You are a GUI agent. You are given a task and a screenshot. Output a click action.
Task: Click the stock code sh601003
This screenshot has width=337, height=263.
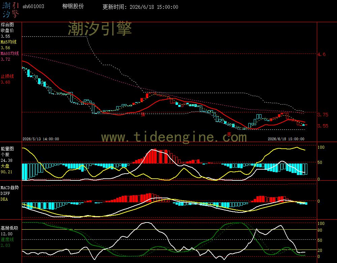(33, 6)
